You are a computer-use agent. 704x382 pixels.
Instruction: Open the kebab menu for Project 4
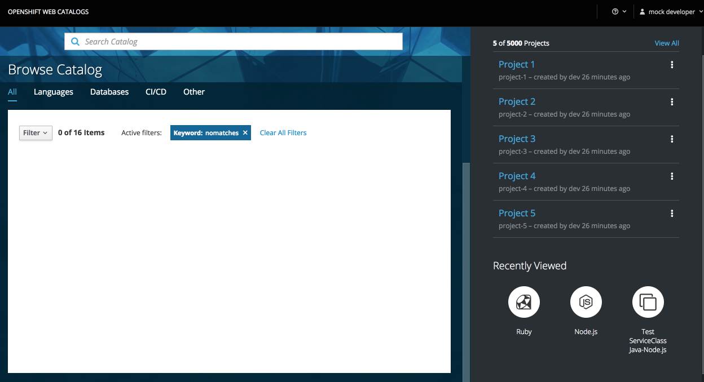tap(672, 176)
